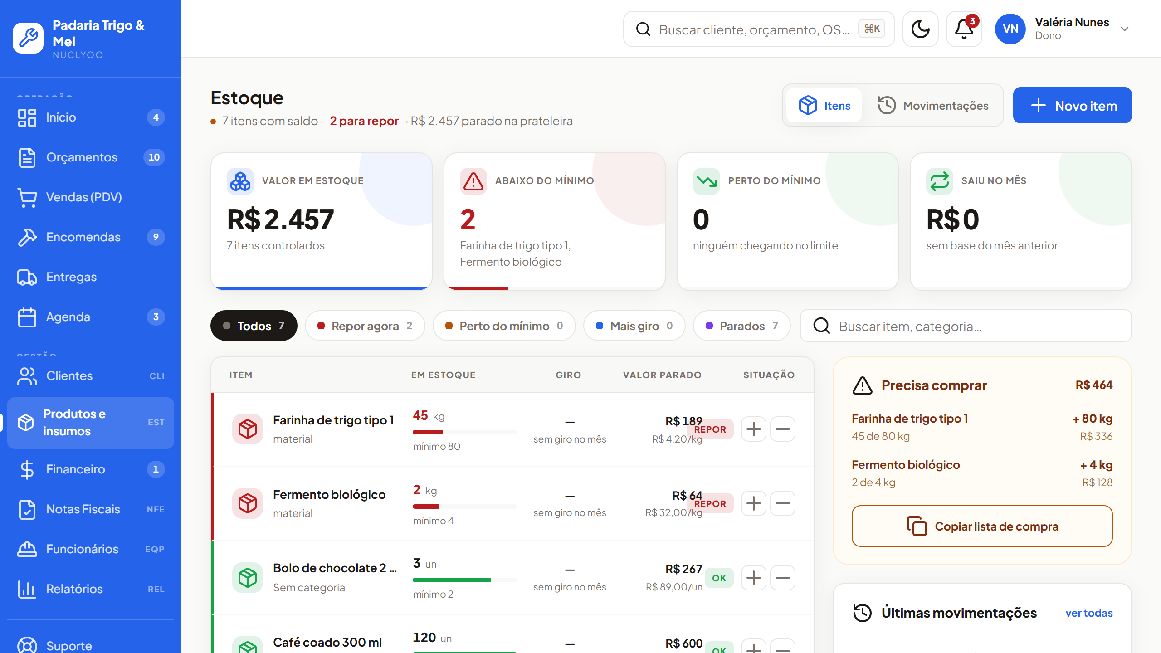Switch to the Movimentações tab
Image resolution: width=1161 pixels, height=653 pixels.
point(933,106)
